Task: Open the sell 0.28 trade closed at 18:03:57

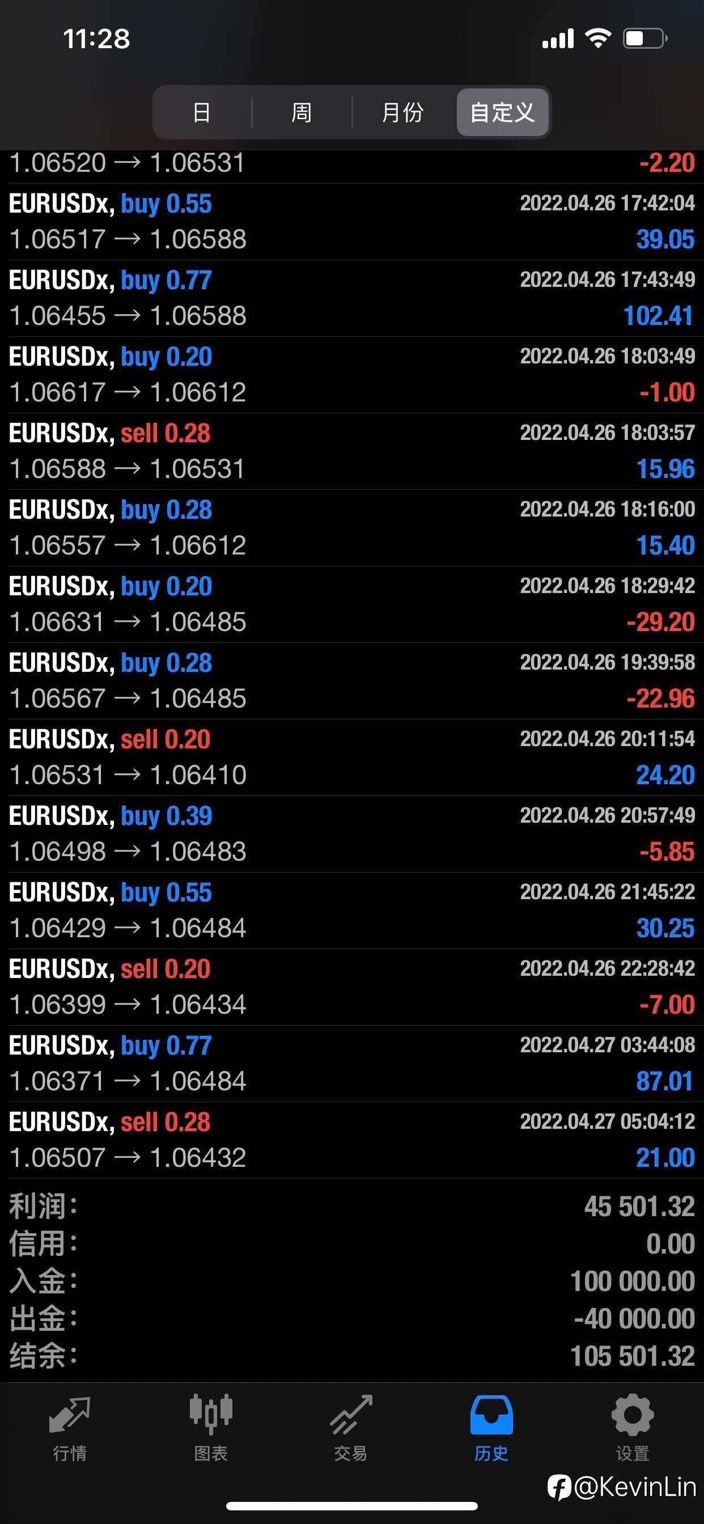Action: (352, 451)
